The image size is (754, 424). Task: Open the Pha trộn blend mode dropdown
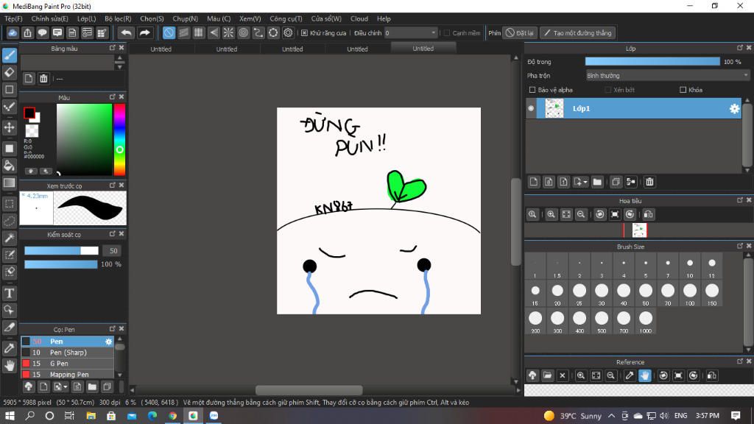click(x=667, y=76)
